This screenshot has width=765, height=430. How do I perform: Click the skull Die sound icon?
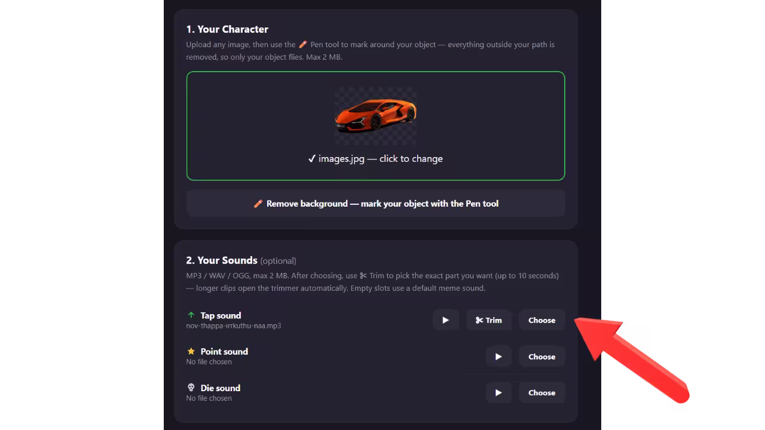pos(191,388)
